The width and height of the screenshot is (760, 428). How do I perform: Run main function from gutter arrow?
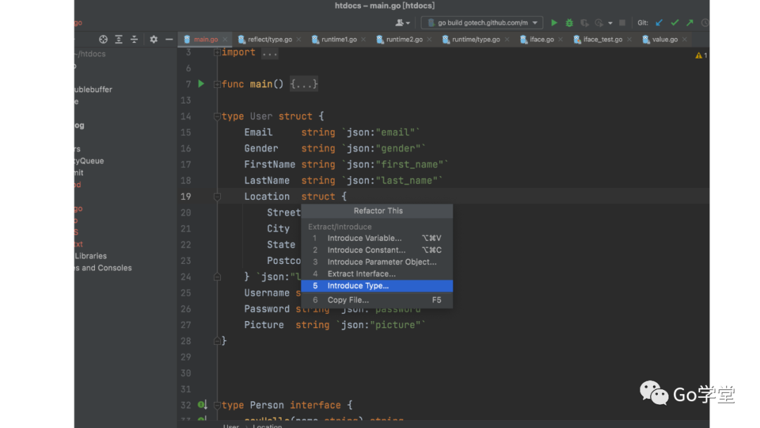pyautogui.click(x=201, y=84)
